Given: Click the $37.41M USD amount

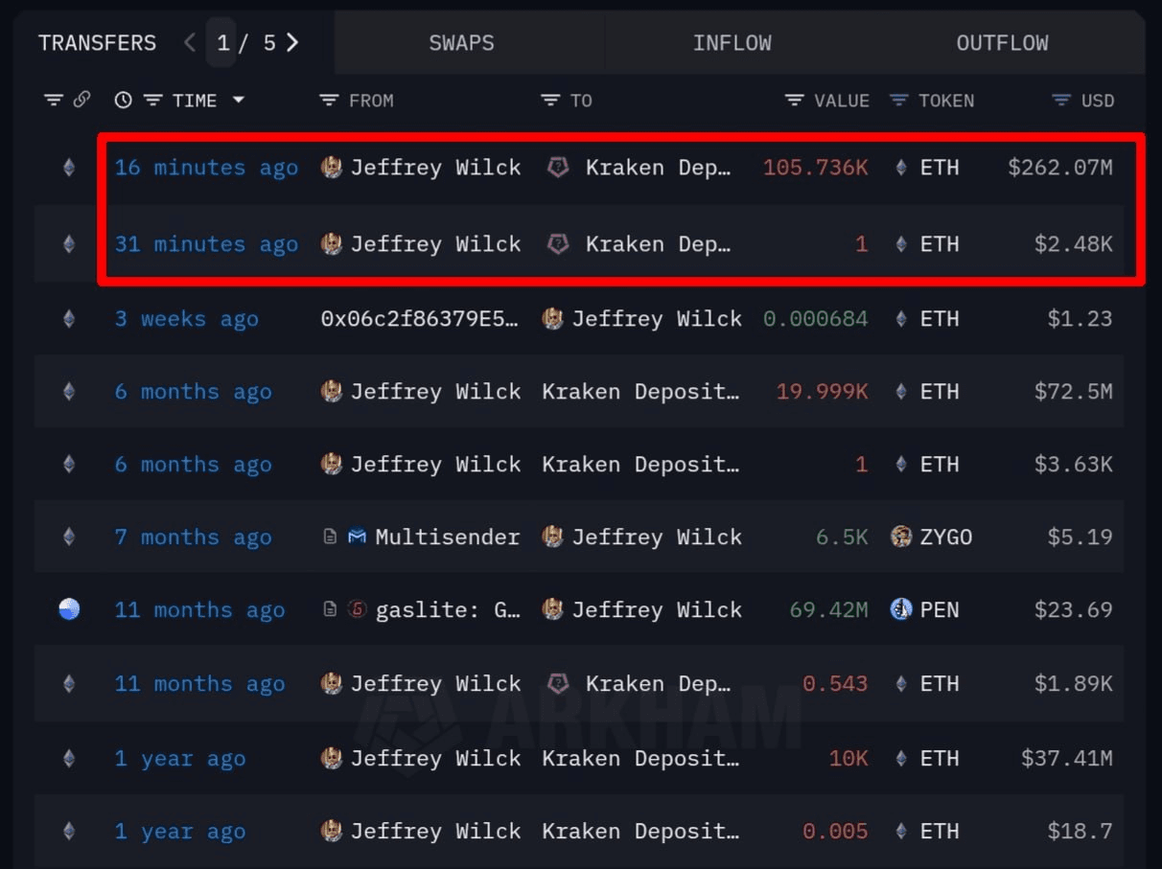Looking at the screenshot, I should pos(1067,759).
